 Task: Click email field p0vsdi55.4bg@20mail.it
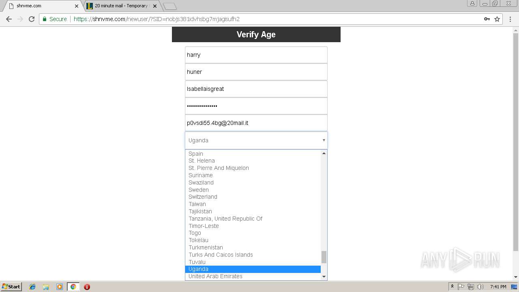coord(256,123)
